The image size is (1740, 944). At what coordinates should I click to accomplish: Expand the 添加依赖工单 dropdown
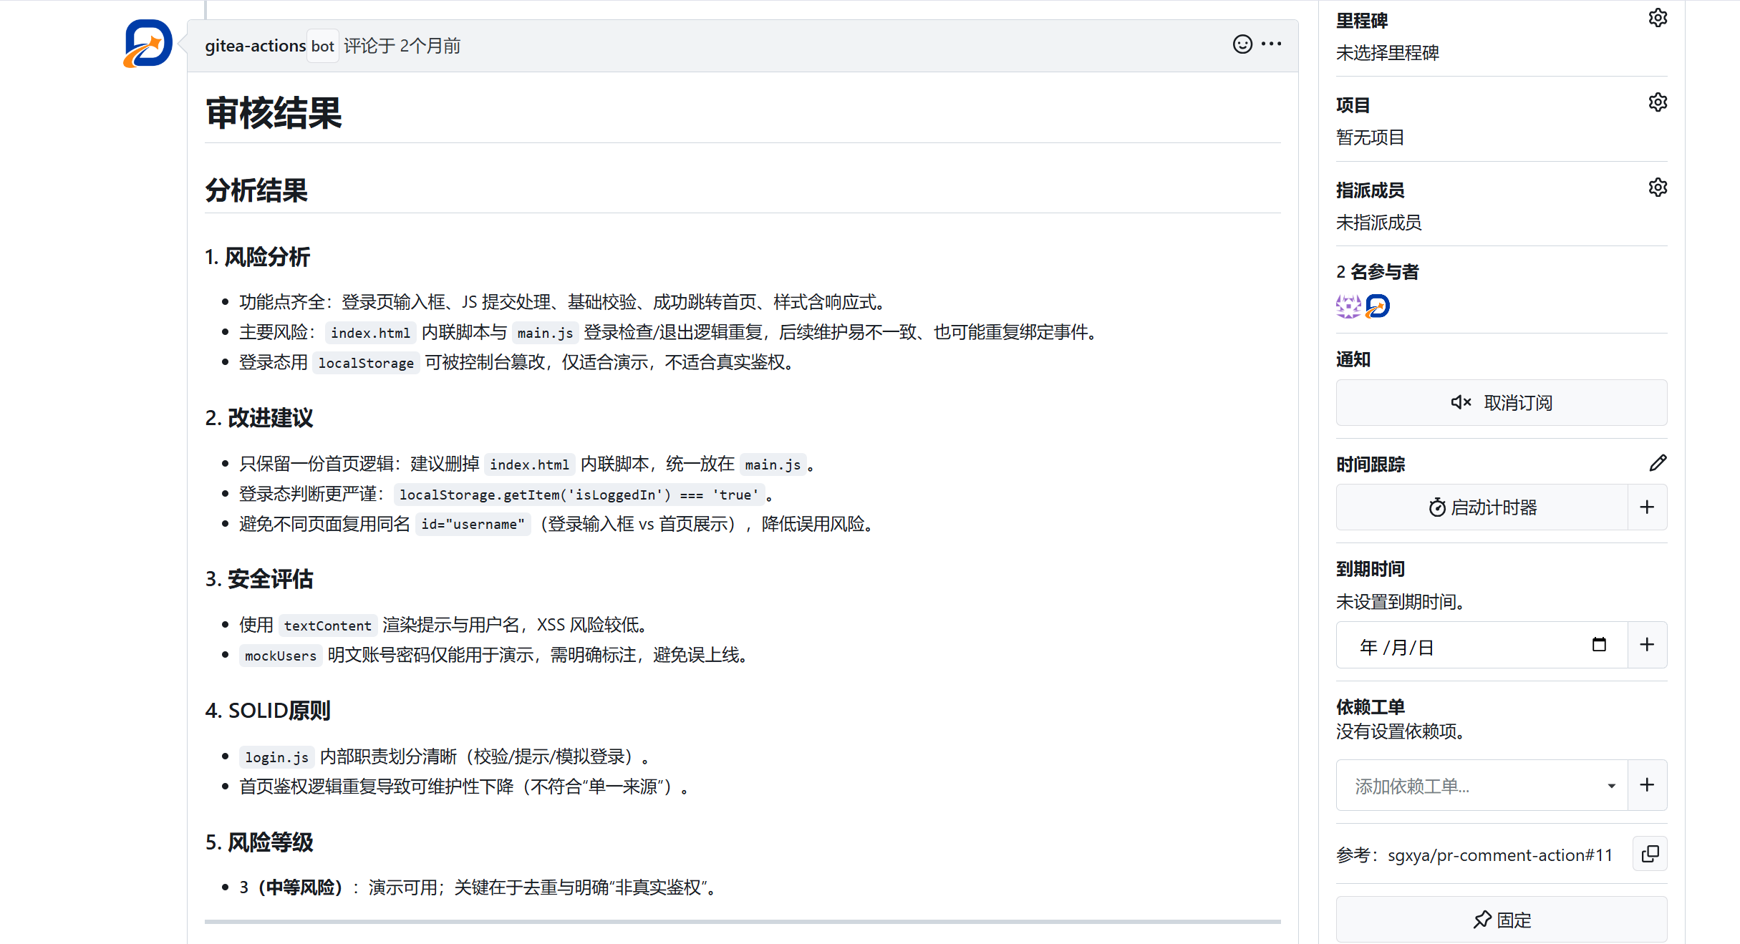(x=1611, y=786)
